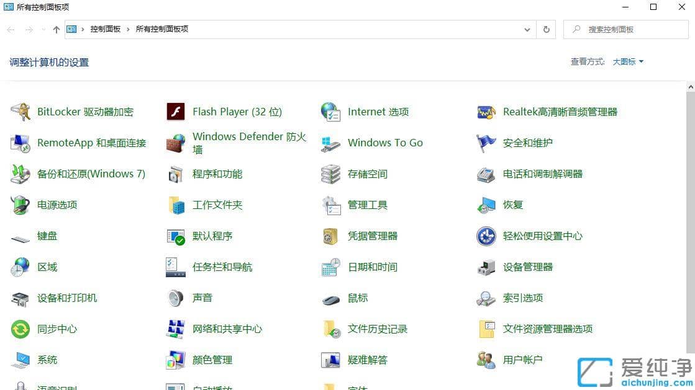
Task: Expand the breadcrumb chevron next to 控制面板
Action: point(127,29)
